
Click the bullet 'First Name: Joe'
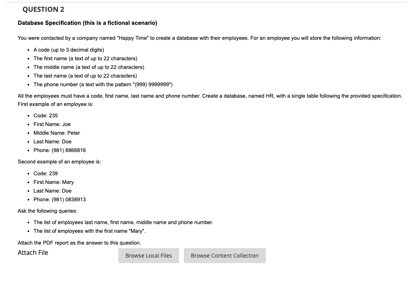52,124
